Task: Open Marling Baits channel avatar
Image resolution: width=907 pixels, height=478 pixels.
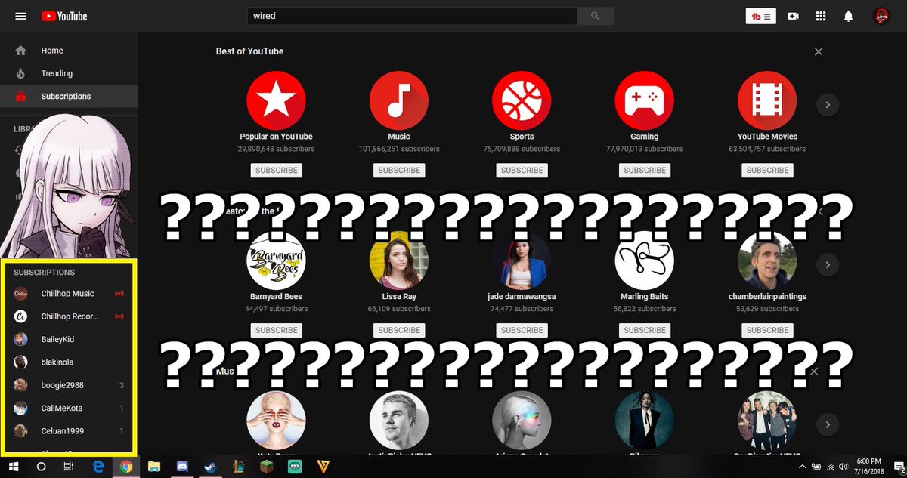Action: (644, 261)
